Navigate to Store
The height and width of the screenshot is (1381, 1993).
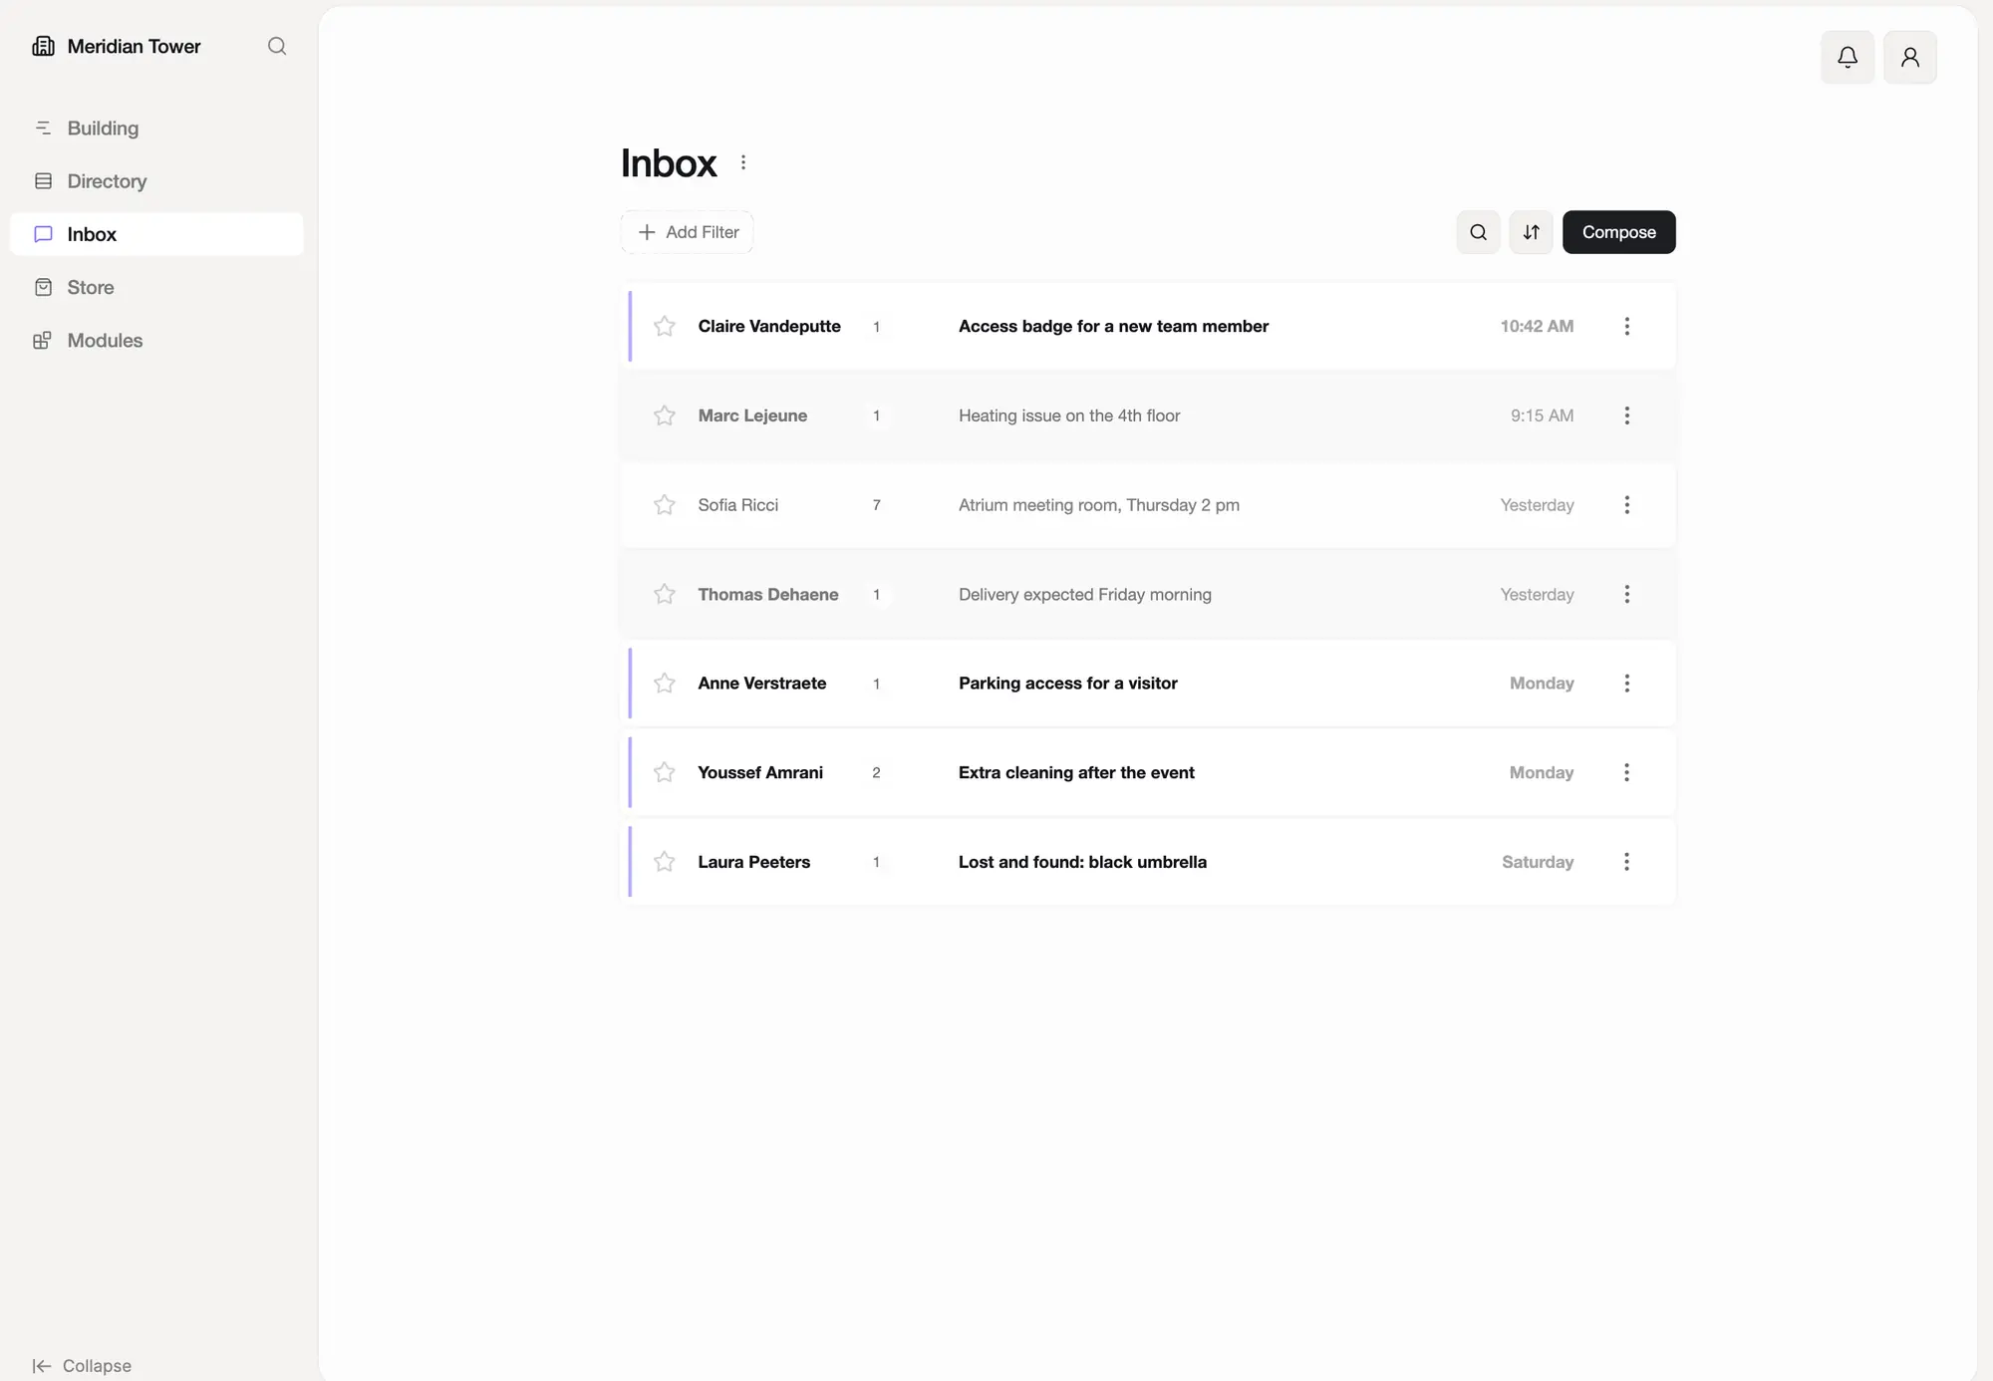(156, 287)
